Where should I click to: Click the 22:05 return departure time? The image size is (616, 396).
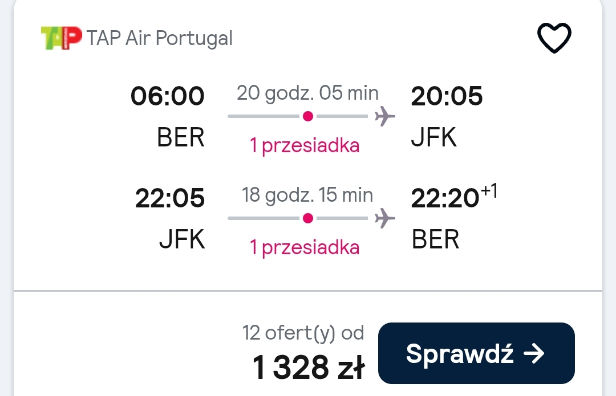coord(170,198)
